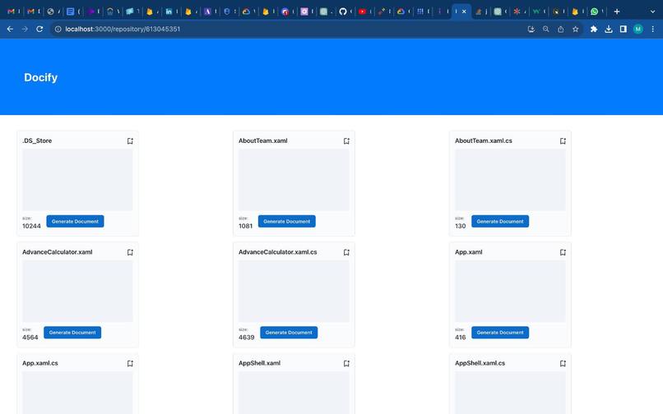Reload the current page
The width and height of the screenshot is (663, 414).
(x=39, y=29)
